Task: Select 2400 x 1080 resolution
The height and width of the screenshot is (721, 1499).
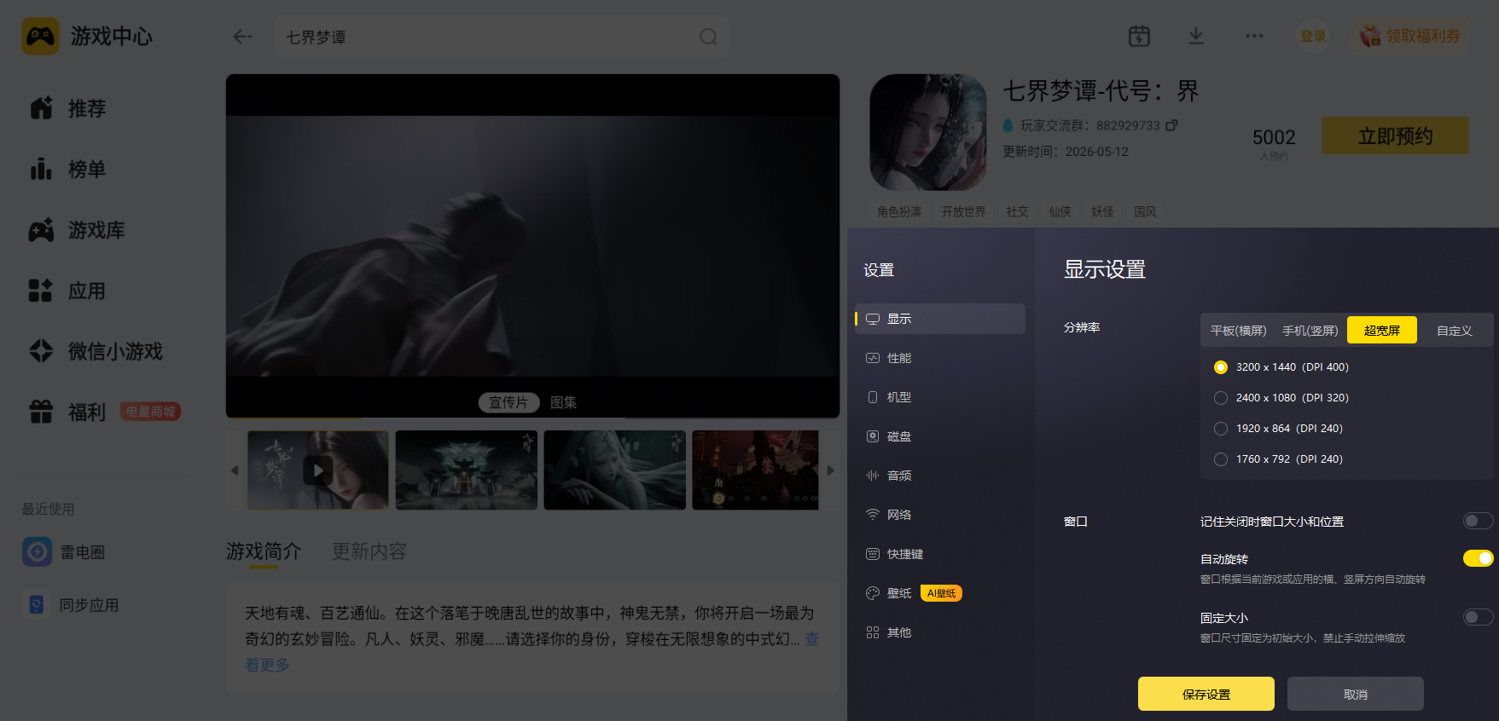Action: (x=1221, y=398)
